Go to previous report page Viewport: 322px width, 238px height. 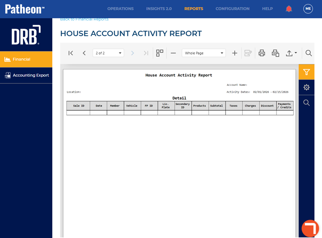[84, 53]
